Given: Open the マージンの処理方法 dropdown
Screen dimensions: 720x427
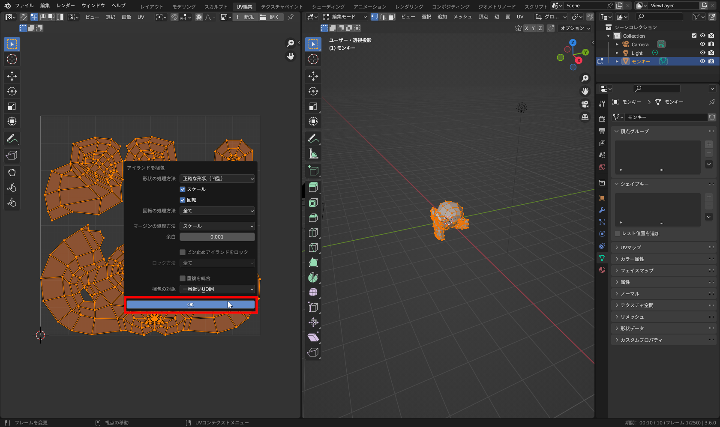Looking at the screenshot, I should pyautogui.click(x=217, y=226).
